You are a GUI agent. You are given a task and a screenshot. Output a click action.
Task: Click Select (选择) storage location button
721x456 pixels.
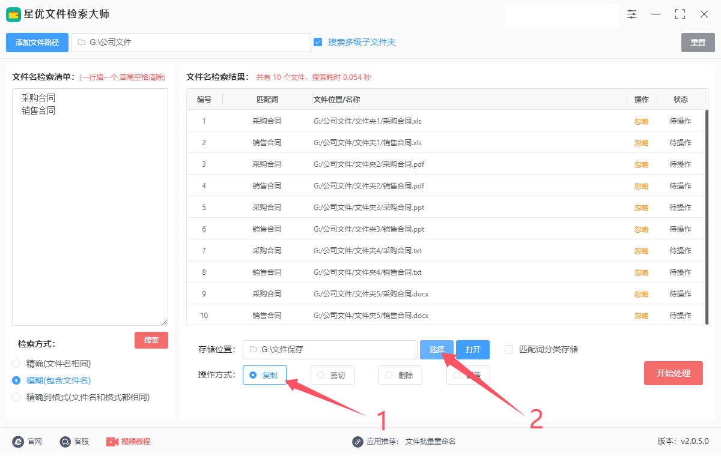click(437, 350)
